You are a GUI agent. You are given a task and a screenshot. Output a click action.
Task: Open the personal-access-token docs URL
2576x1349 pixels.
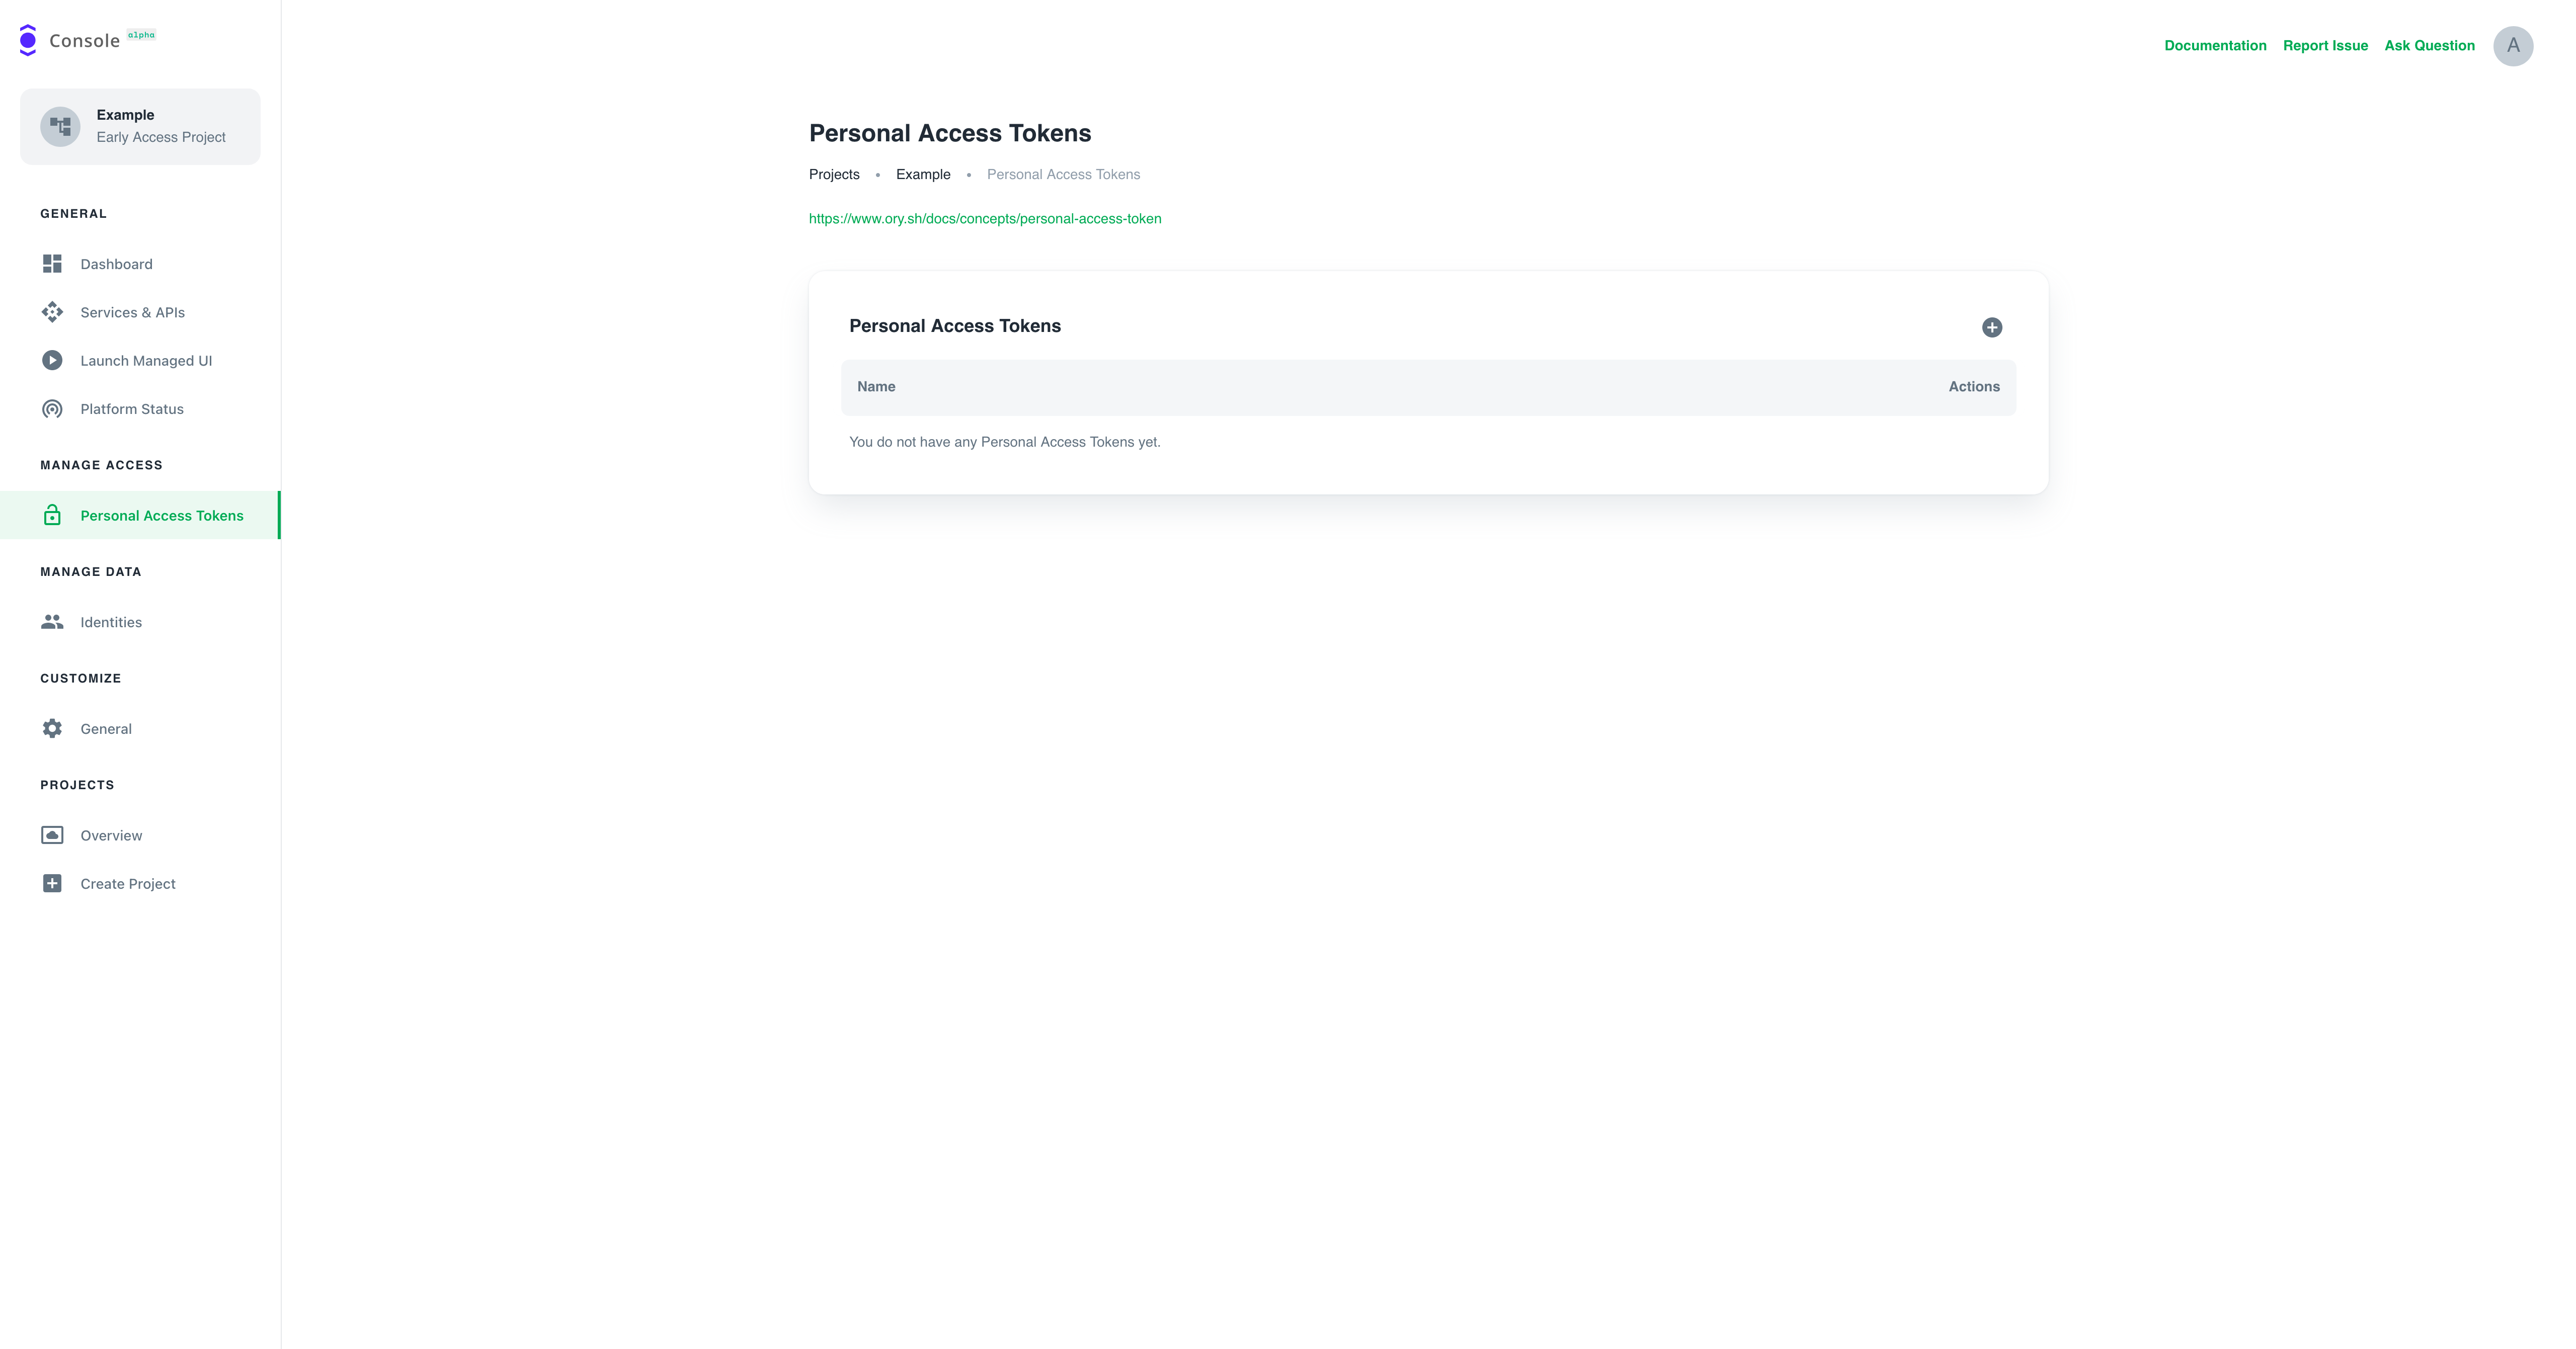(984, 219)
